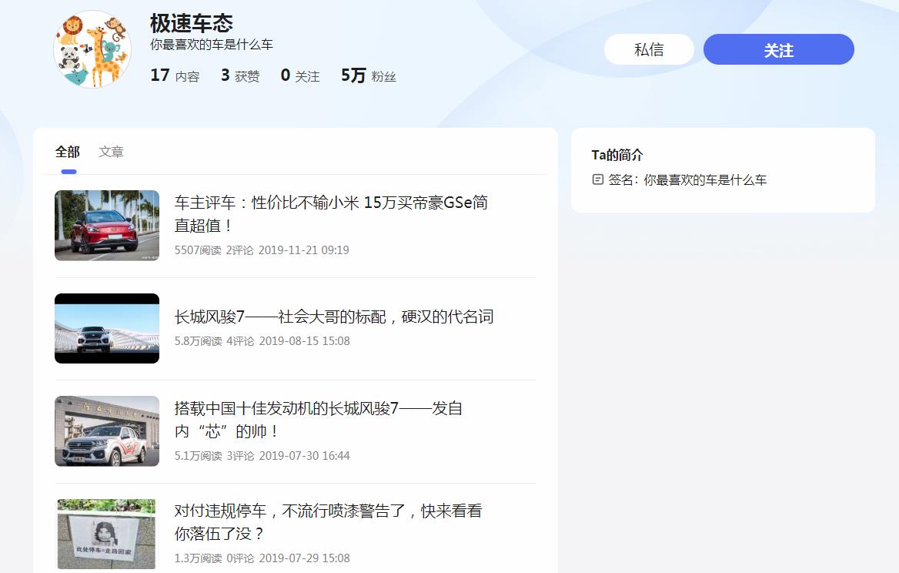This screenshot has height=573, width=899.
Task: View the silver pickup truck thumbnail
Action: coord(107,431)
